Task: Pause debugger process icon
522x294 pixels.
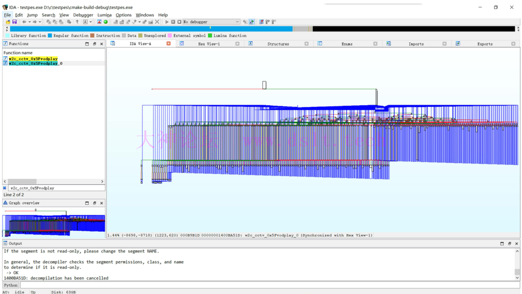Action: tap(173, 22)
